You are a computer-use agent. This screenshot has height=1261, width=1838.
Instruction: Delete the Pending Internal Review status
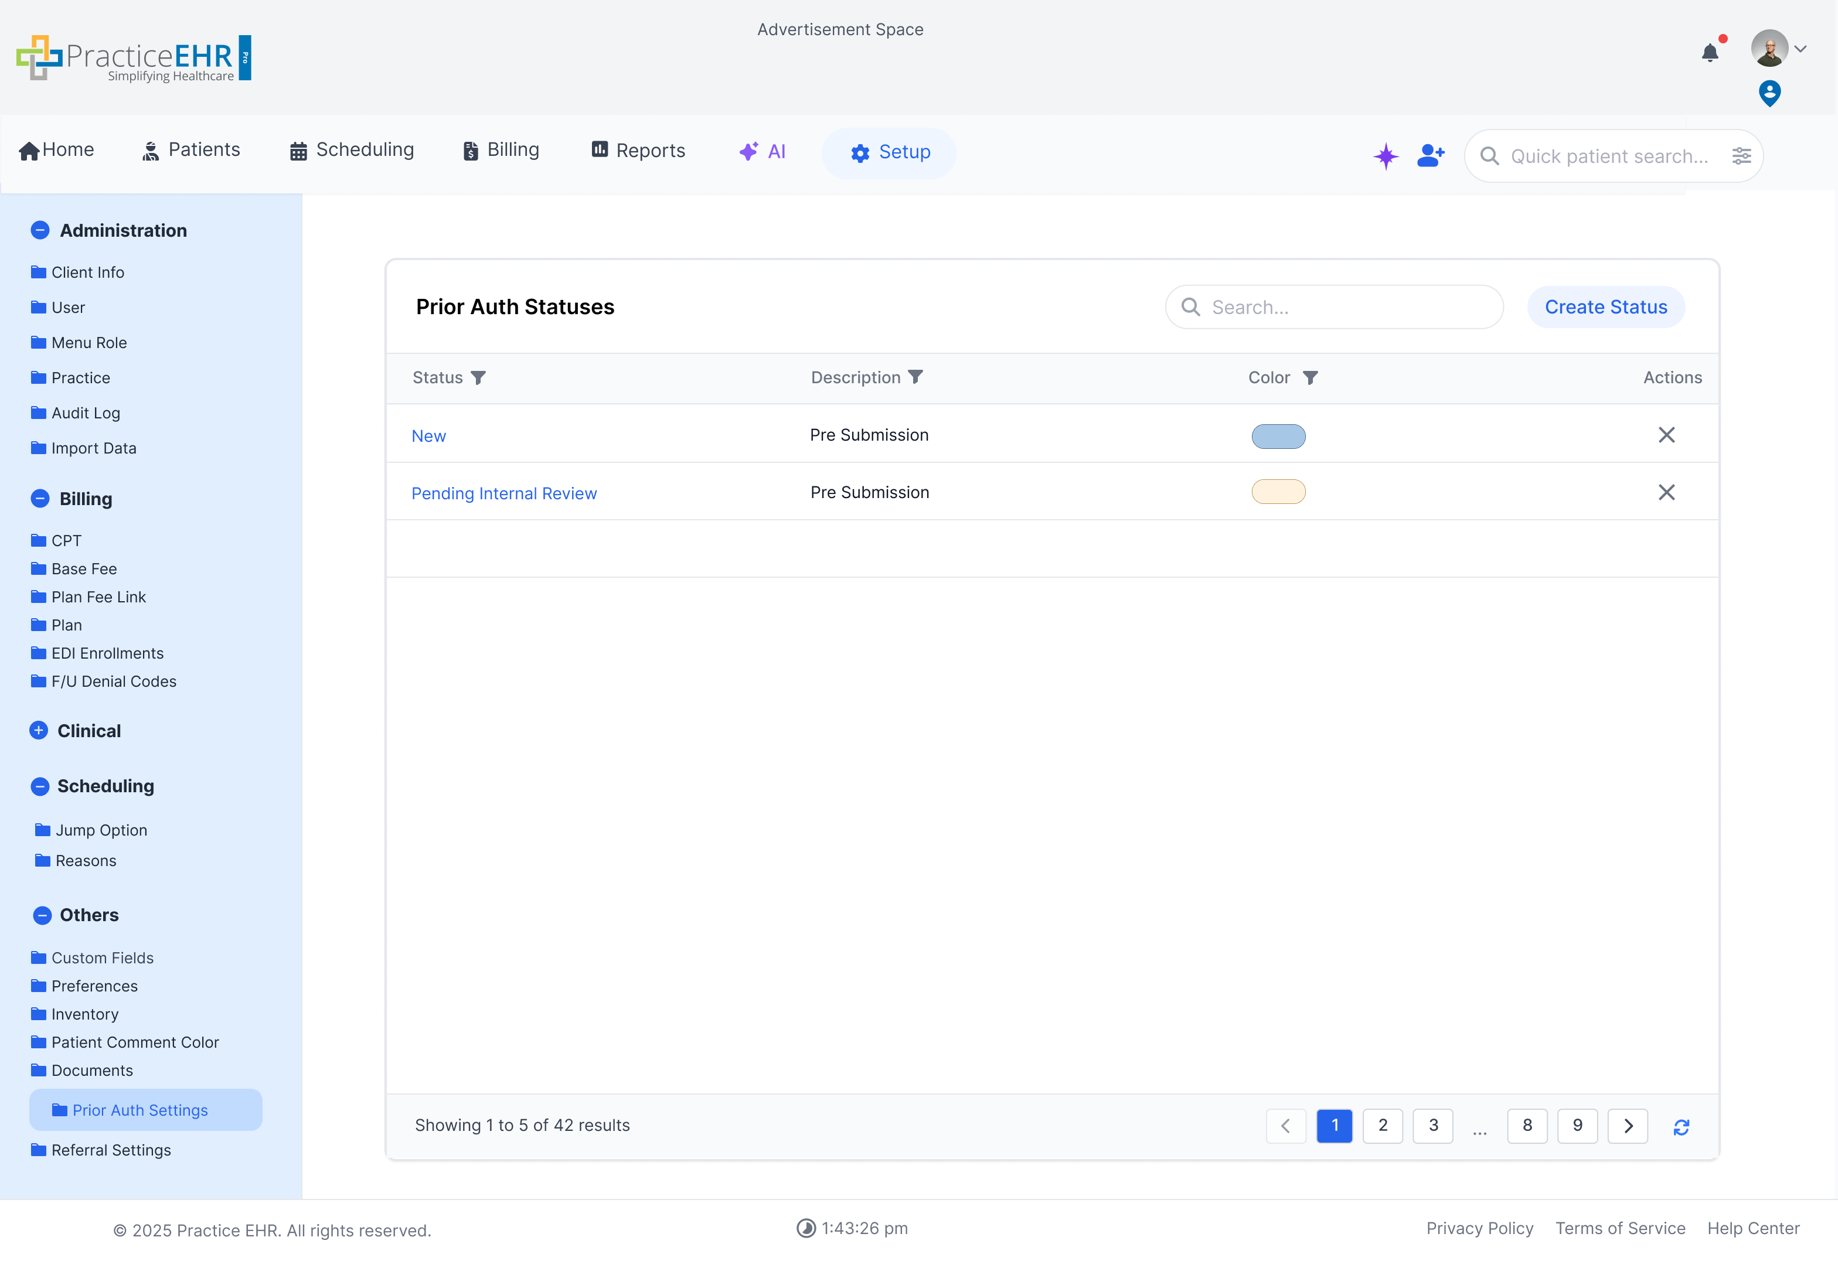point(1666,493)
